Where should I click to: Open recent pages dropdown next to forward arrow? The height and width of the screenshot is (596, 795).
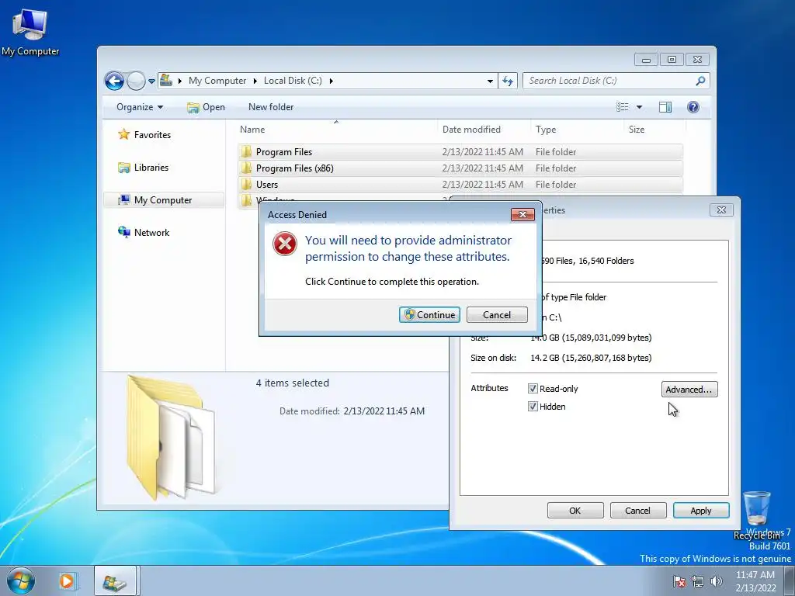[151, 81]
